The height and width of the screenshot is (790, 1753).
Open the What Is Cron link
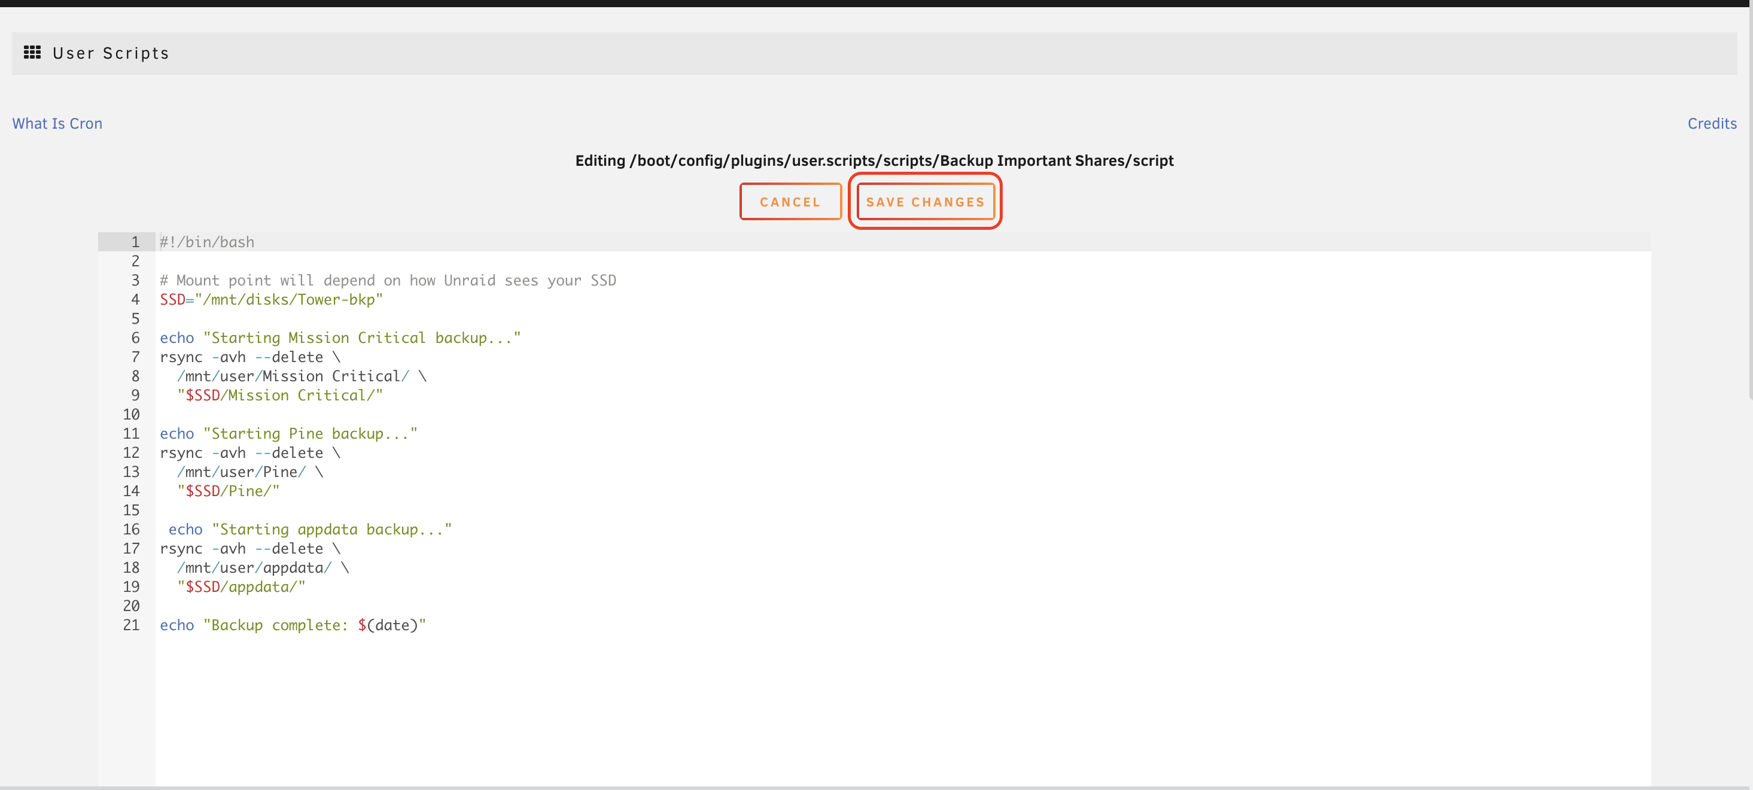click(x=57, y=123)
